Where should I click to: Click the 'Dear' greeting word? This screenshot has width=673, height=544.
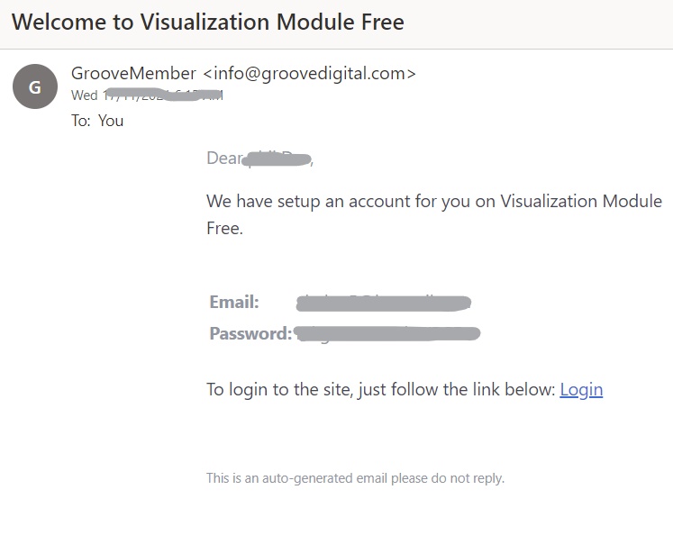click(224, 159)
